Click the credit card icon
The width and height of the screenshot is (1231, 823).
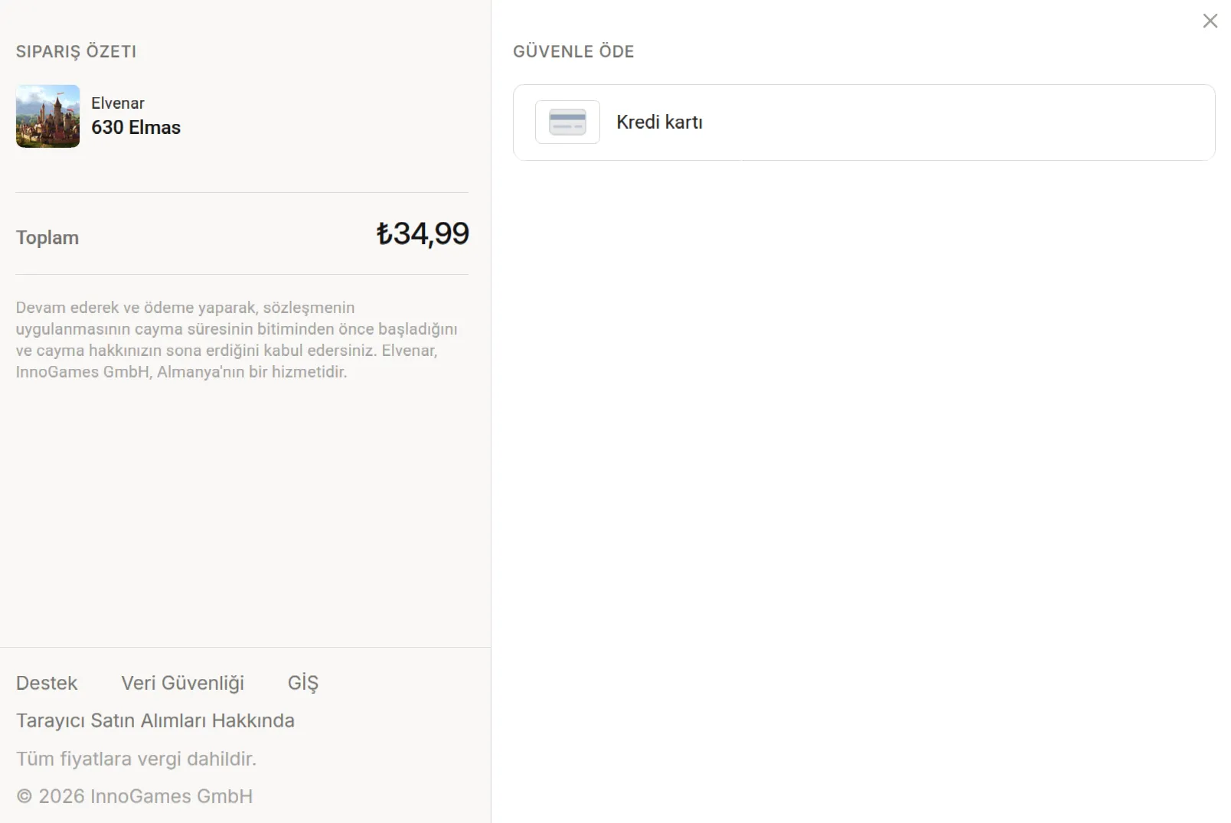coord(567,122)
